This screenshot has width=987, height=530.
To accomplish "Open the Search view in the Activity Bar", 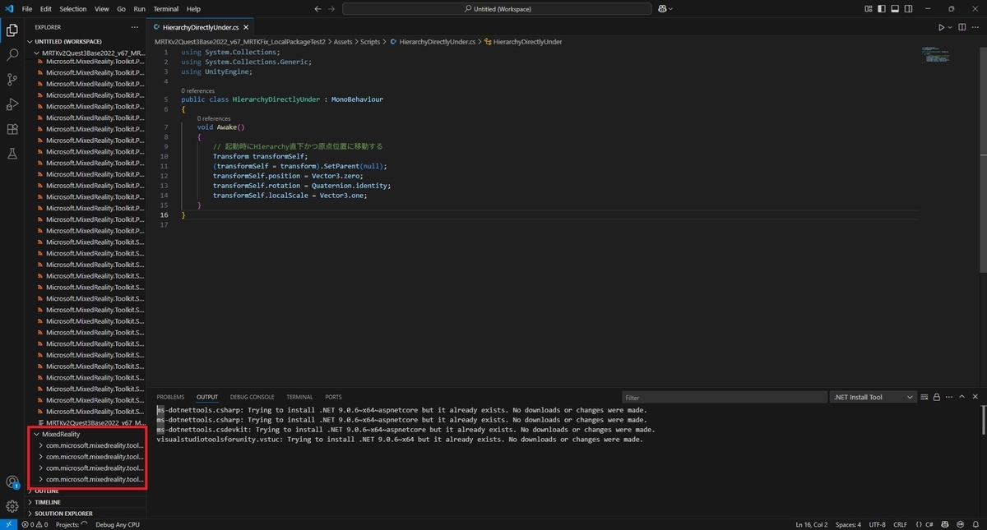I will click(12, 55).
